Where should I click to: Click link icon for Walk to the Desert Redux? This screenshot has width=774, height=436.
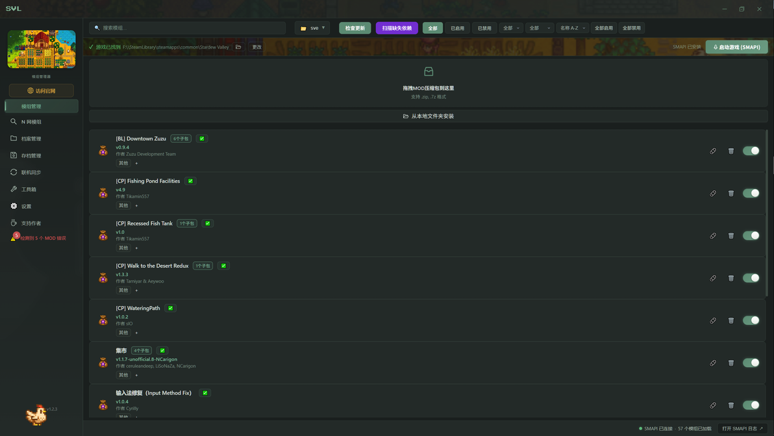(x=713, y=278)
